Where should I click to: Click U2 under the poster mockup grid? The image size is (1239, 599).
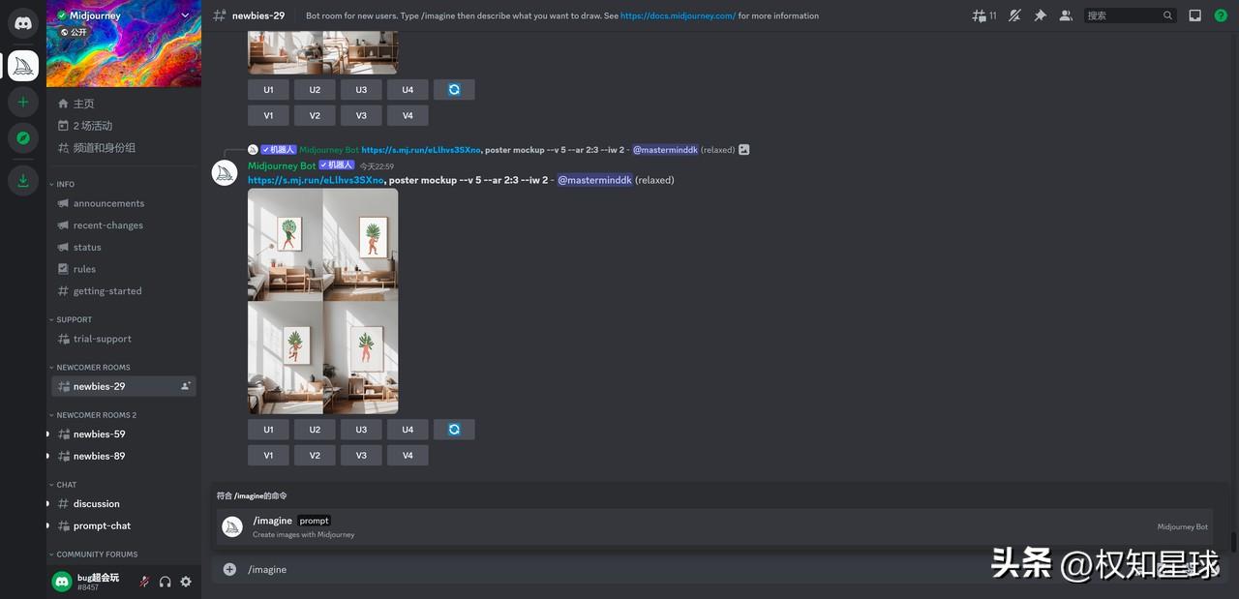coord(315,429)
